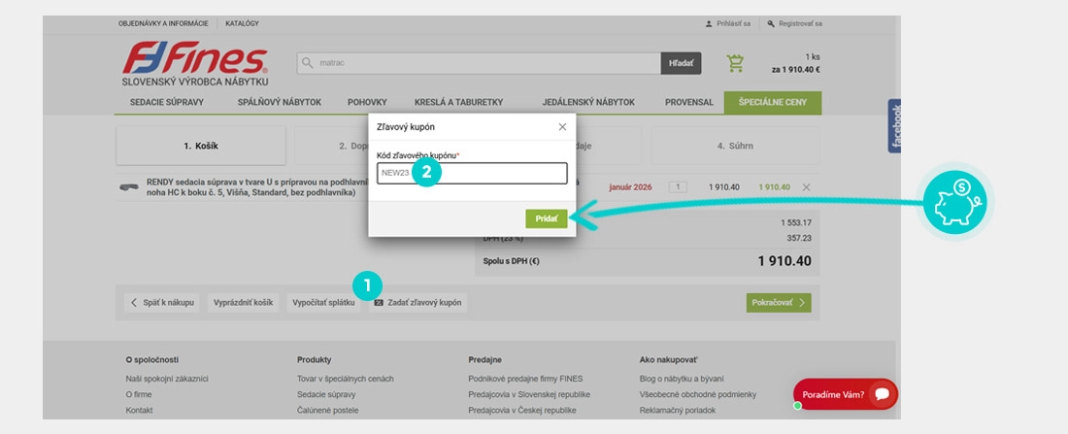Image resolution: width=1068 pixels, height=434 pixels.
Task: Click the Registrovať sa link
Action: (794, 22)
